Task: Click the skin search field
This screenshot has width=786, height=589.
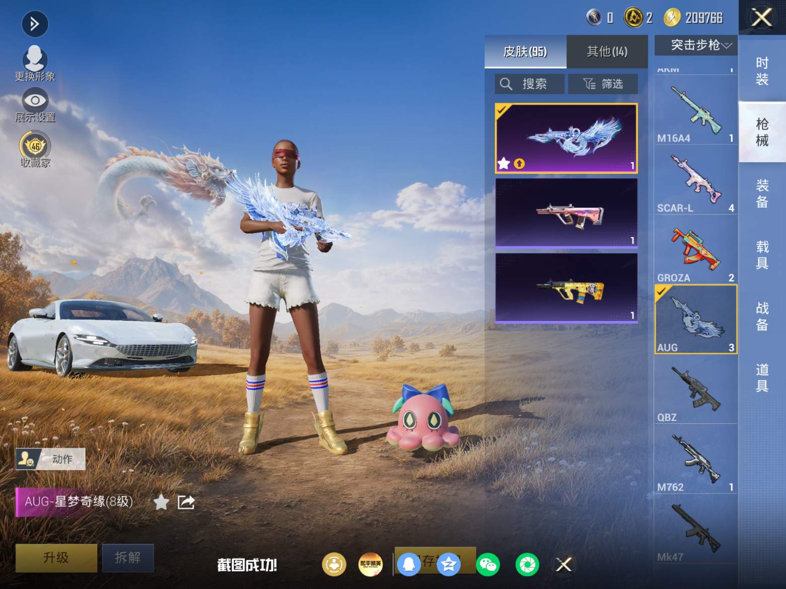Action: point(530,84)
